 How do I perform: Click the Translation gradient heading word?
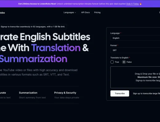pos(56,48)
